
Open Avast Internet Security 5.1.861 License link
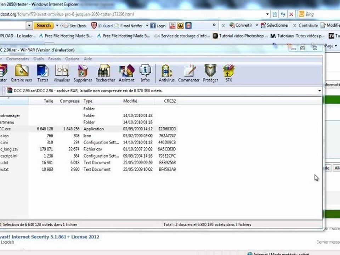[50, 237]
